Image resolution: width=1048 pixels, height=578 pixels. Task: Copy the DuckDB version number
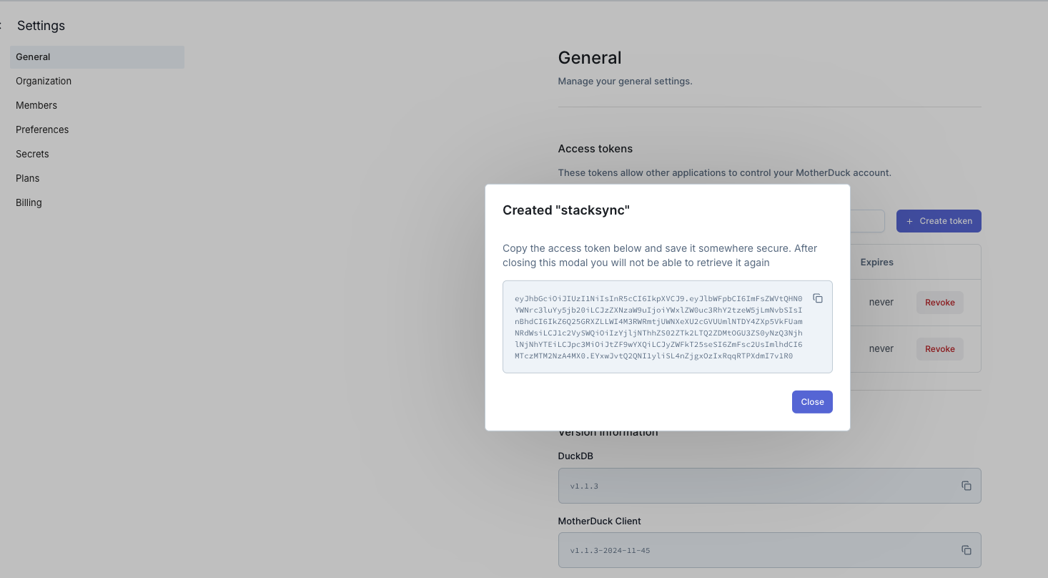tap(966, 486)
